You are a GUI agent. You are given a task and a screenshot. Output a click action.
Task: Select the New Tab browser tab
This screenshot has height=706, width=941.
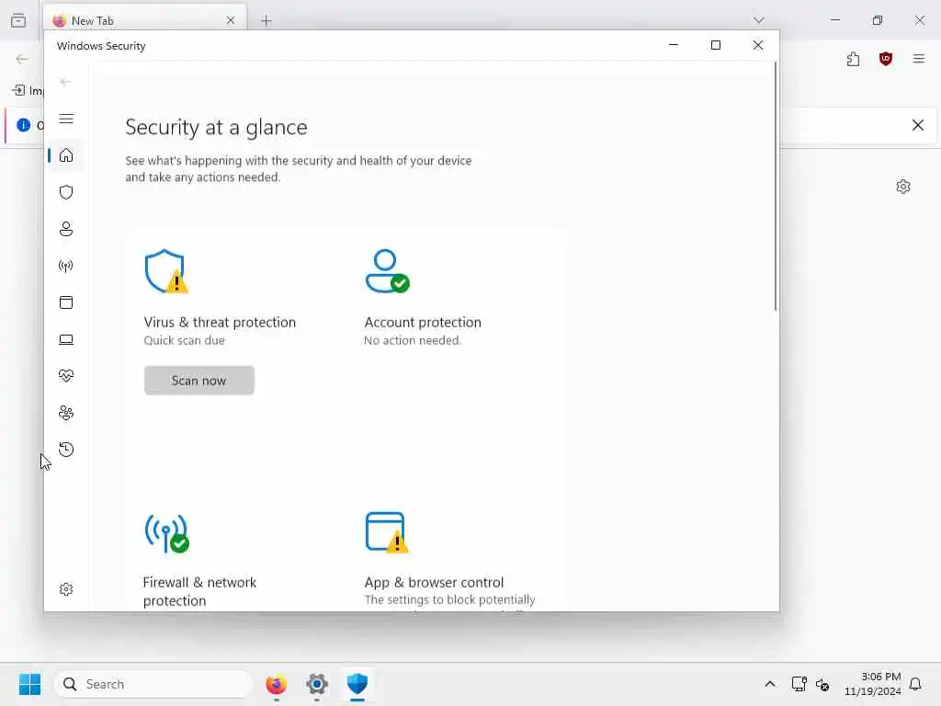pyautogui.click(x=144, y=20)
